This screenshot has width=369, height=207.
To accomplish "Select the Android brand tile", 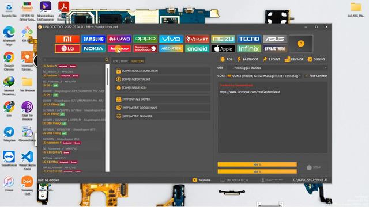I will click(197, 48).
